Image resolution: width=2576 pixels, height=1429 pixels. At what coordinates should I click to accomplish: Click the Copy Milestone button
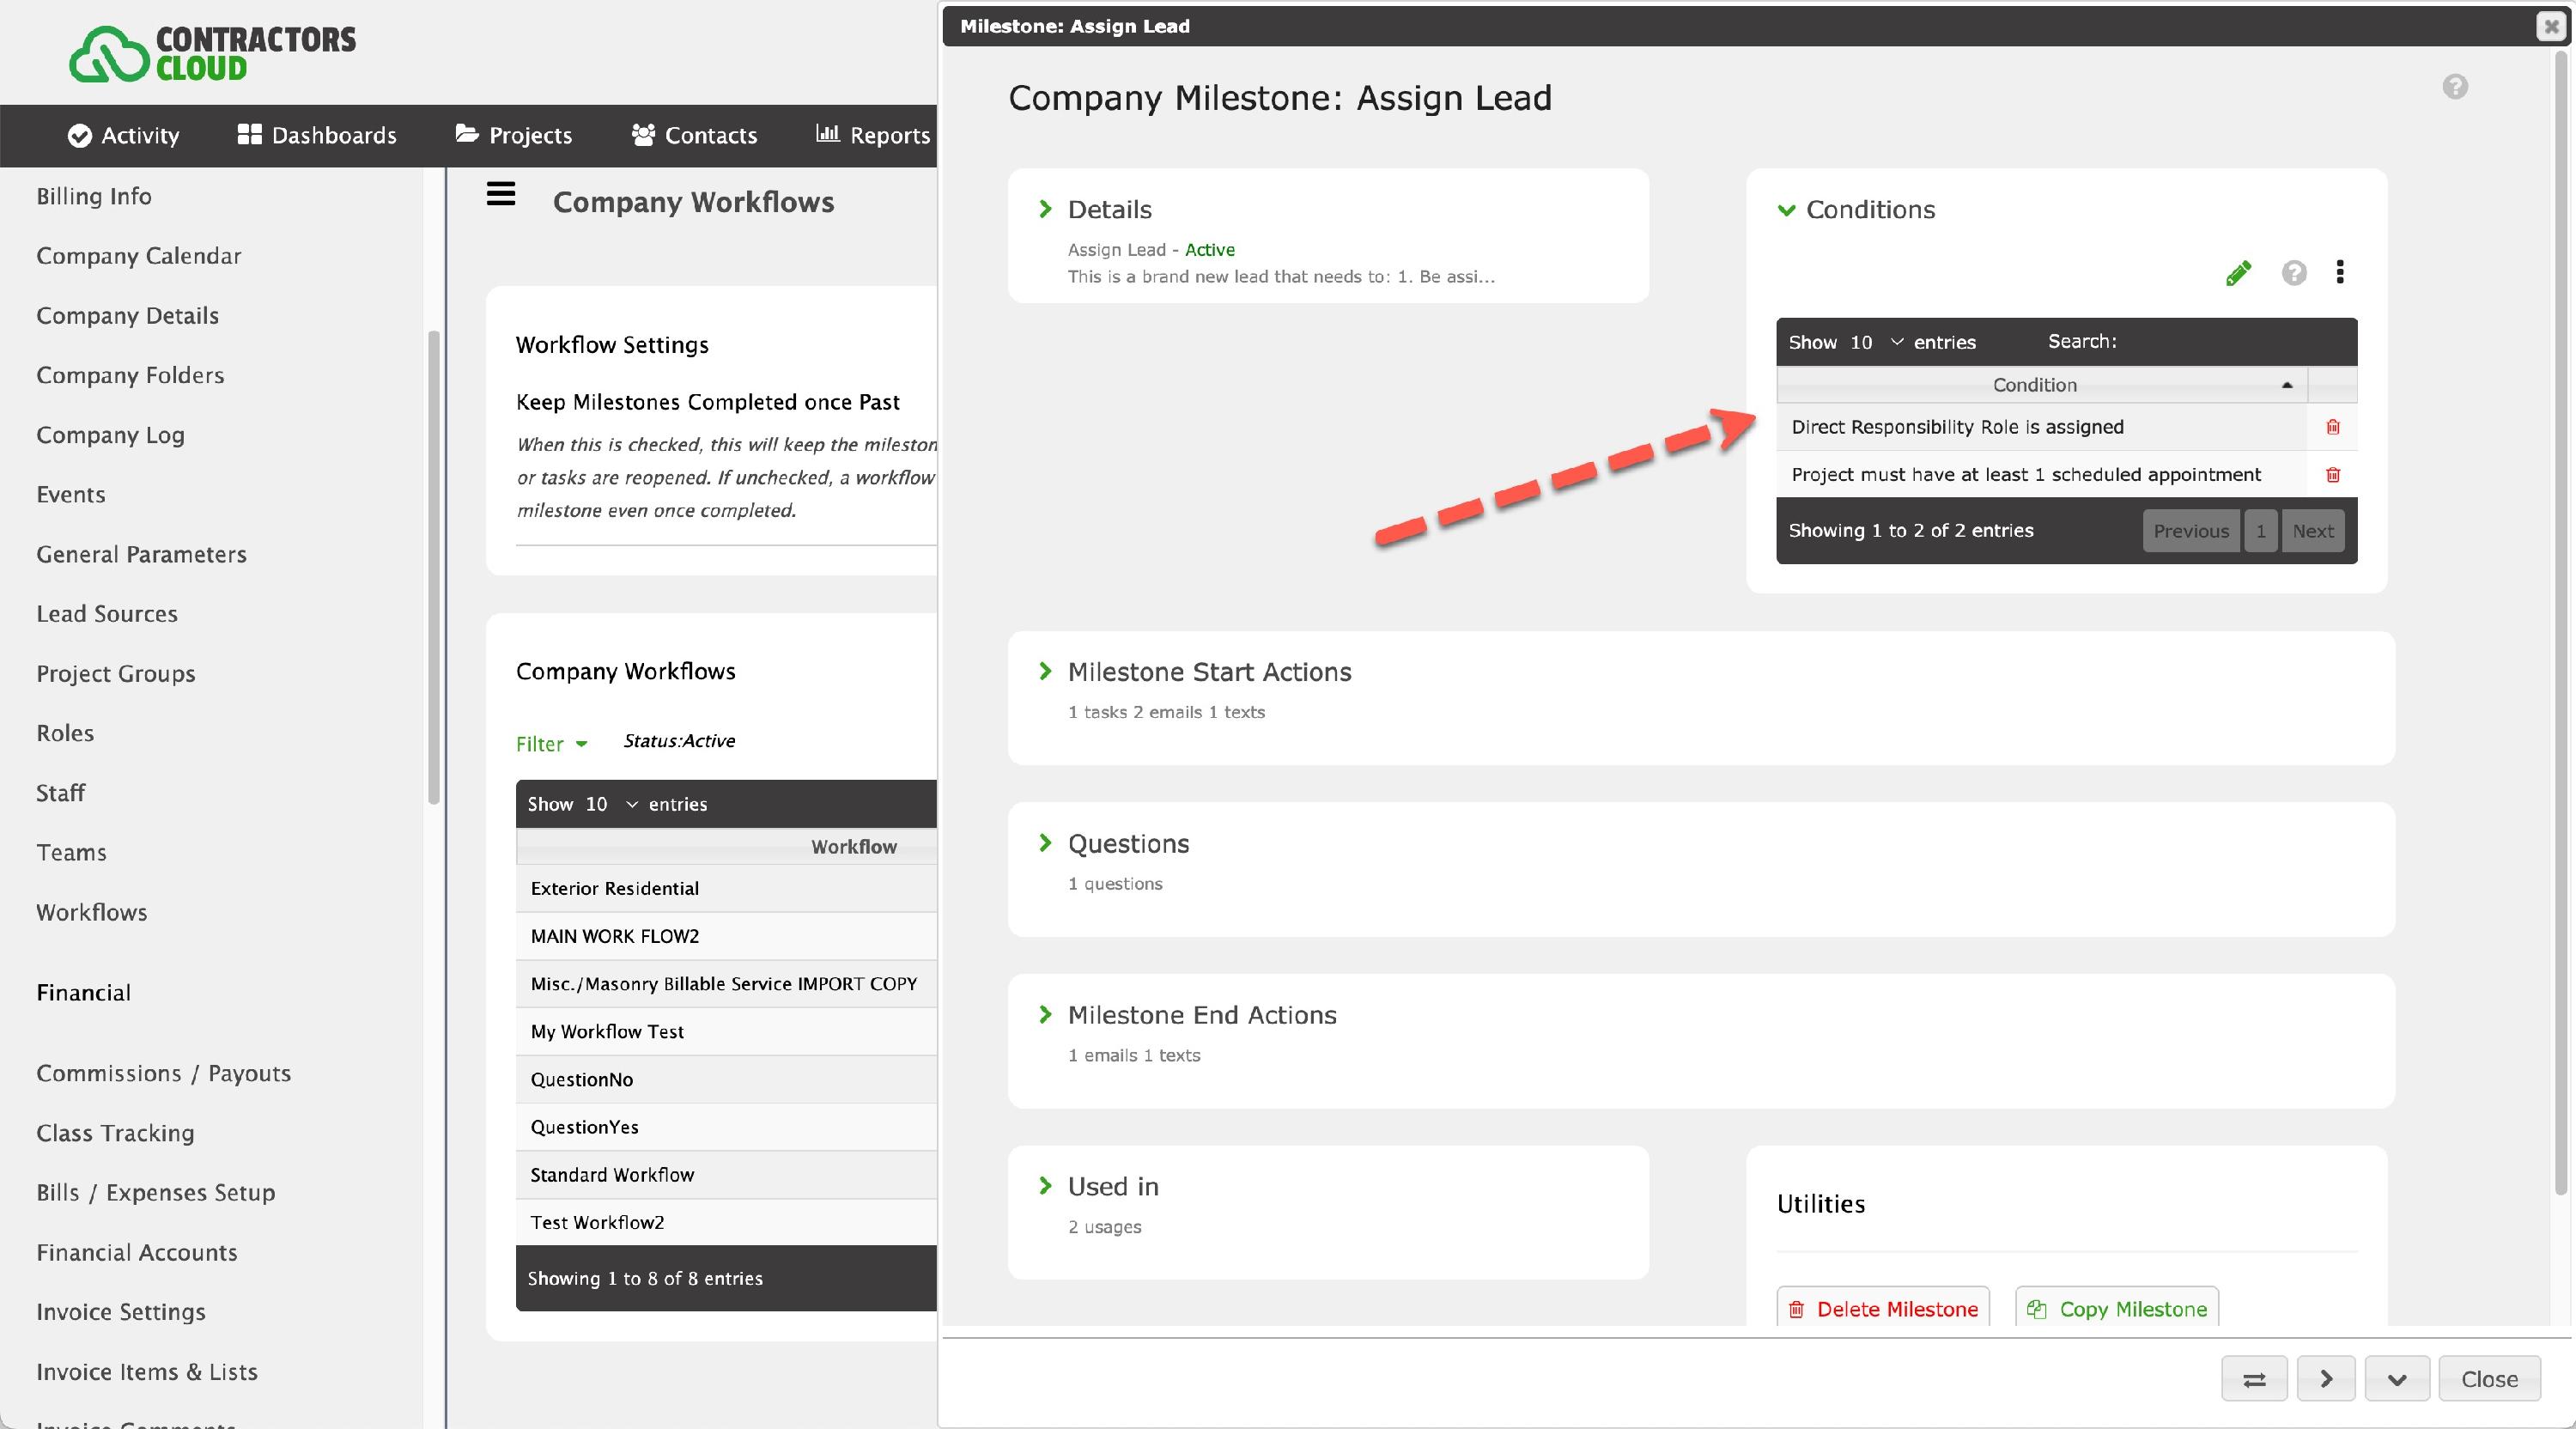tap(2117, 1309)
